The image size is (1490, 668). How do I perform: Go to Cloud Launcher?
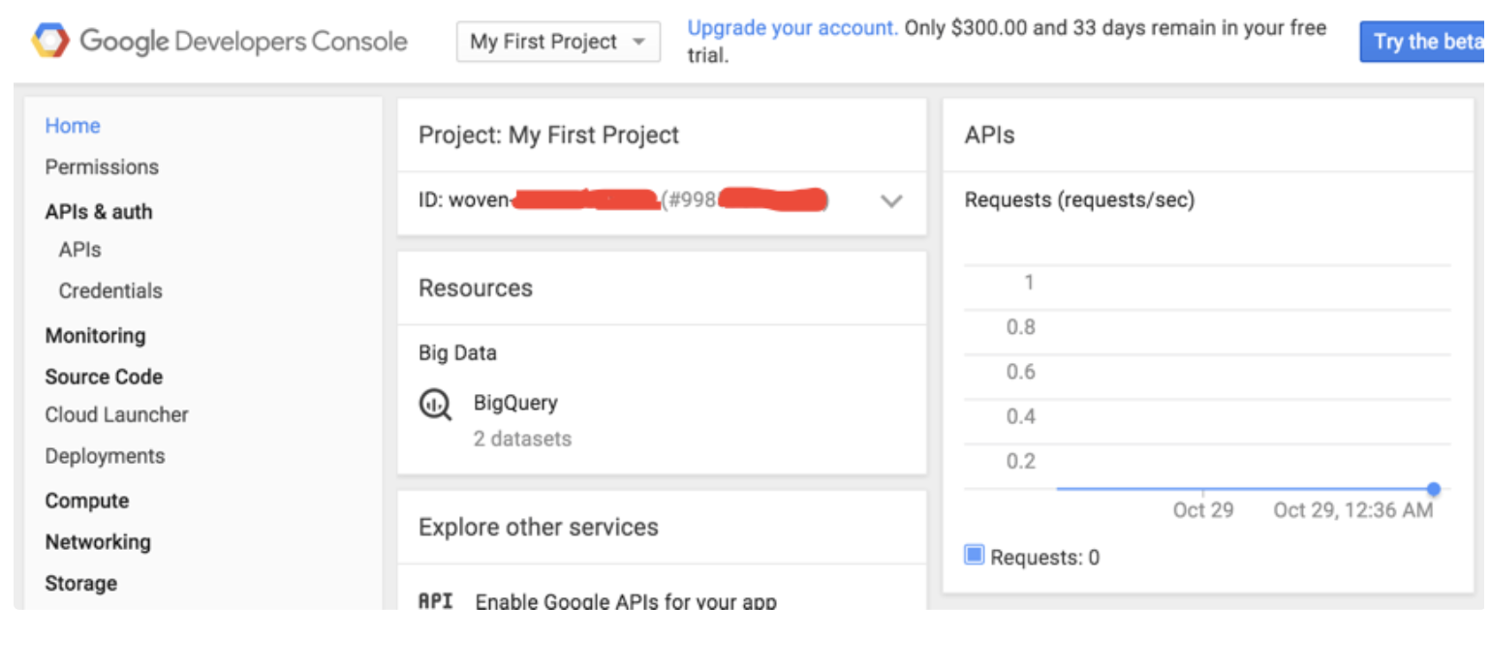[x=116, y=414]
